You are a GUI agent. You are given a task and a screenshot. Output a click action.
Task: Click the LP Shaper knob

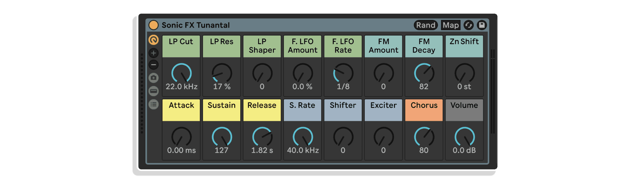coord(262,73)
